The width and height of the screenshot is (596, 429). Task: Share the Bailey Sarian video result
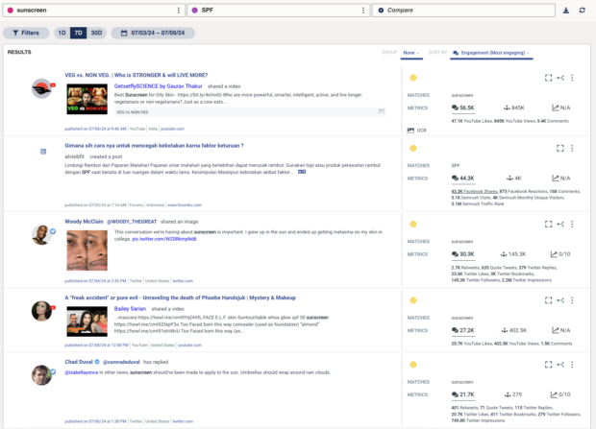[x=560, y=300]
